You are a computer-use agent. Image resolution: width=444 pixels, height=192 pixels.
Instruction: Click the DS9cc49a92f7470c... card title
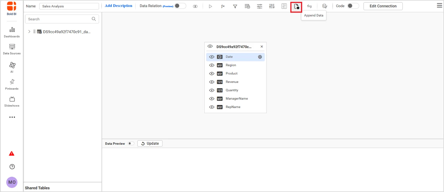tap(234, 47)
